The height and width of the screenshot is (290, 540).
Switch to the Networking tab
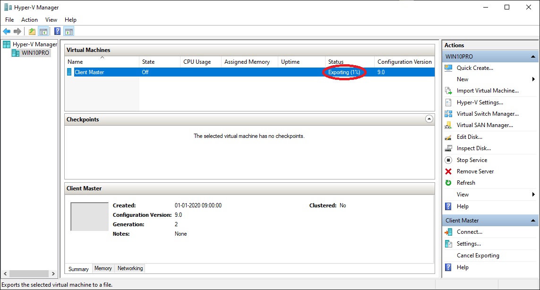[x=130, y=268]
